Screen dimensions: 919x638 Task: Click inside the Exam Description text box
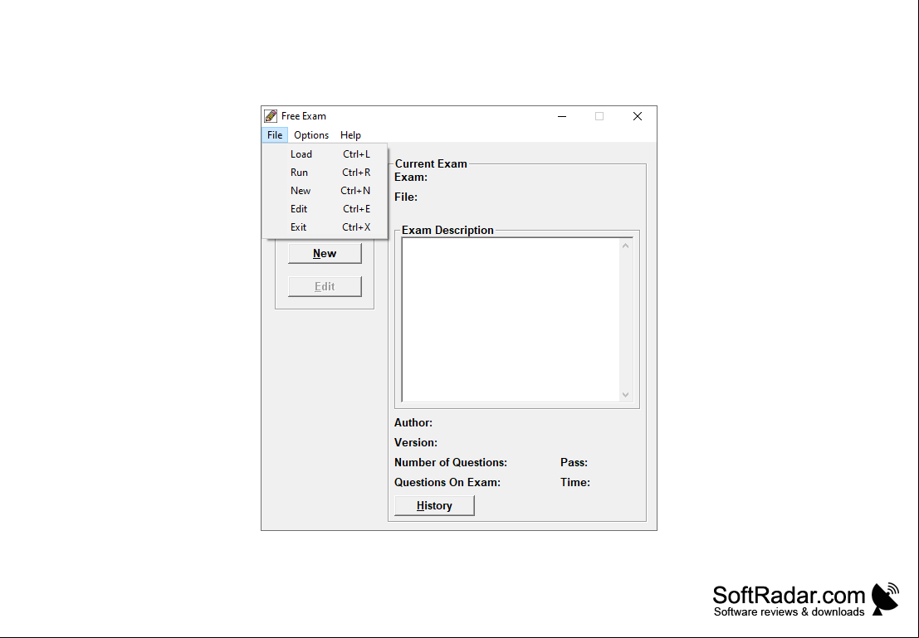tap(511, 320)
